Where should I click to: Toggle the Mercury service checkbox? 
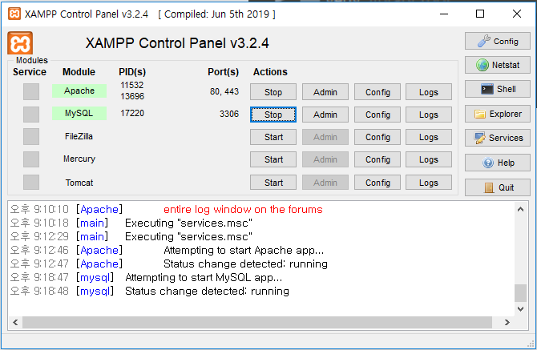31,159
